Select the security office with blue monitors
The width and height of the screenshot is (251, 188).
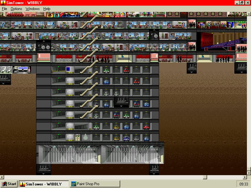[22, 70]
